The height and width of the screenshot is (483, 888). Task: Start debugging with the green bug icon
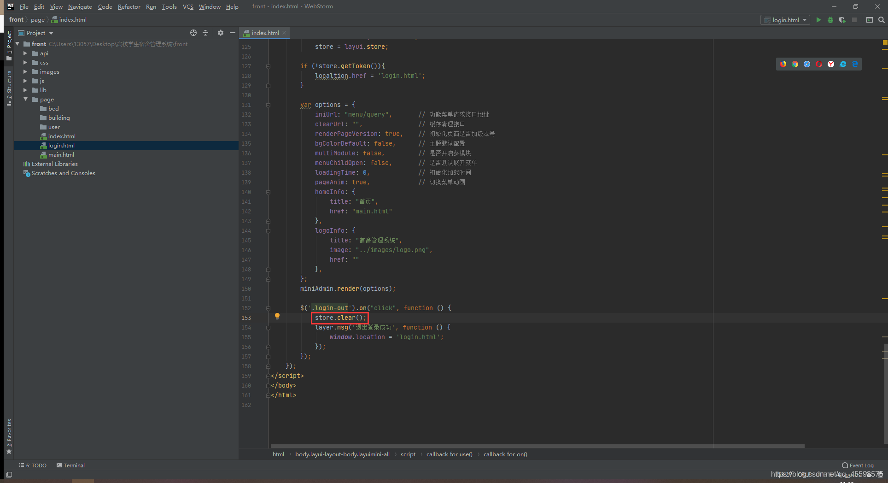[830, 20]
